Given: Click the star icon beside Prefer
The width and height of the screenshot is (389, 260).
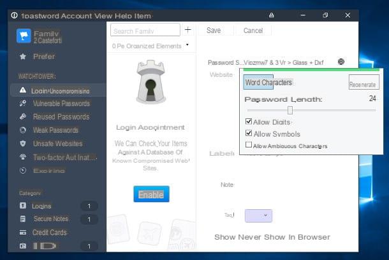Looking at the screenshot, I should point(23,57).
